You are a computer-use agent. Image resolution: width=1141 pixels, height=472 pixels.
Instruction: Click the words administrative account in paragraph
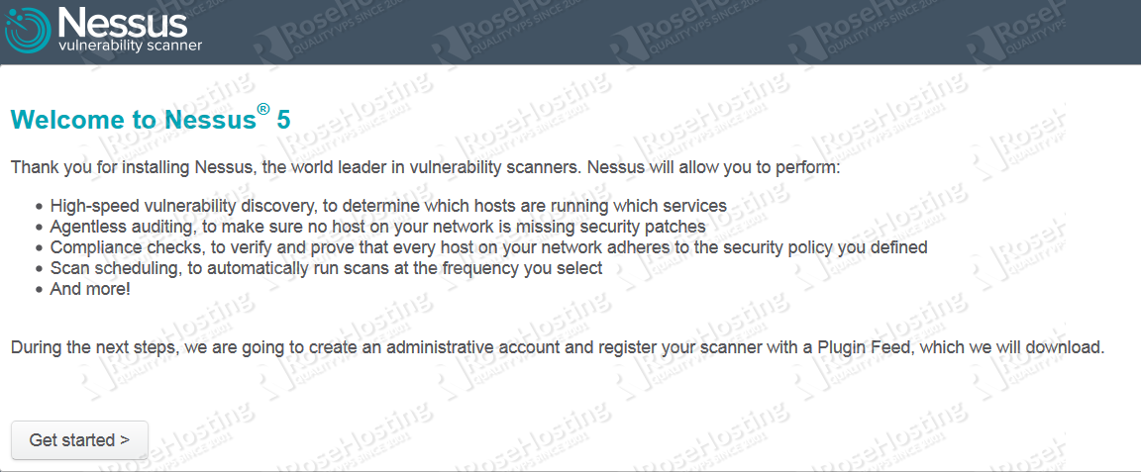pos(474,347)
